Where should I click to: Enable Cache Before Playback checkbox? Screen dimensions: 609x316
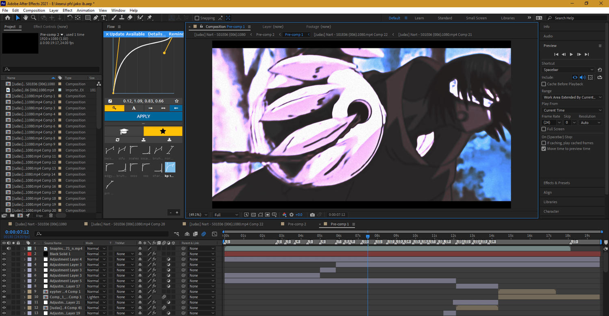544,84
